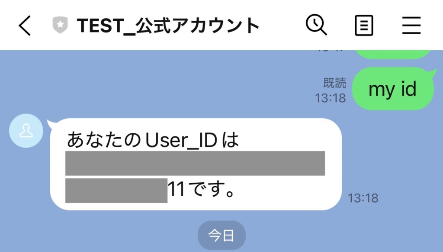Open chat search with magnifier icon
This screenshot has width=443, height=252.
point(316,25)
